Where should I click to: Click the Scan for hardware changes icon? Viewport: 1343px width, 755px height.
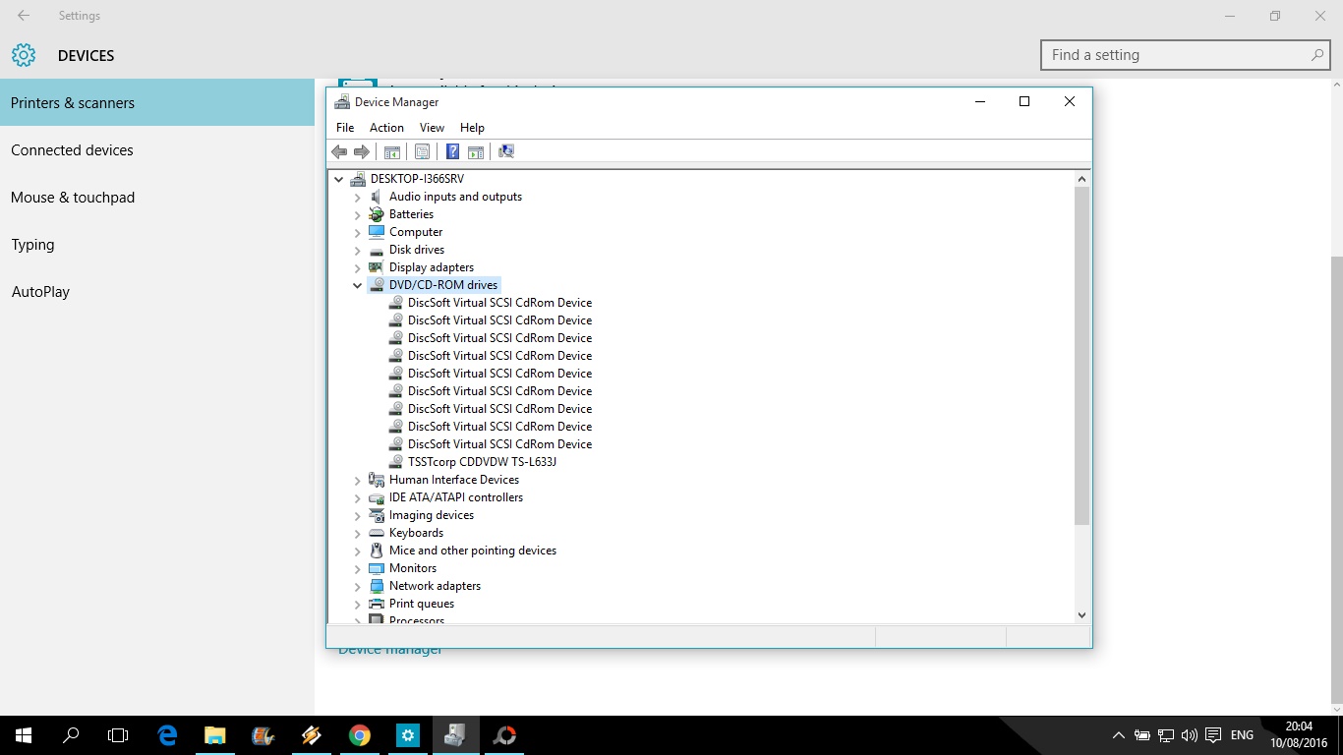pos(505,150)
